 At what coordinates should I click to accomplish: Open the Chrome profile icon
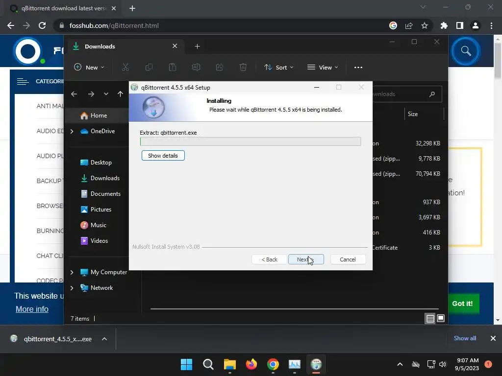tap(476, 25)
